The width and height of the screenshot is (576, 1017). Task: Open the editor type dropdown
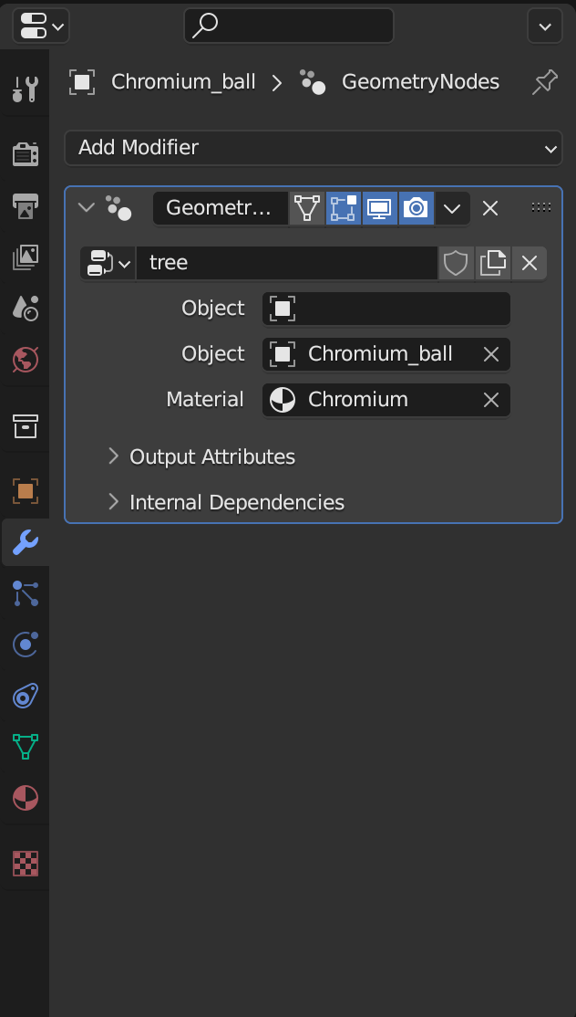[41, 26]
